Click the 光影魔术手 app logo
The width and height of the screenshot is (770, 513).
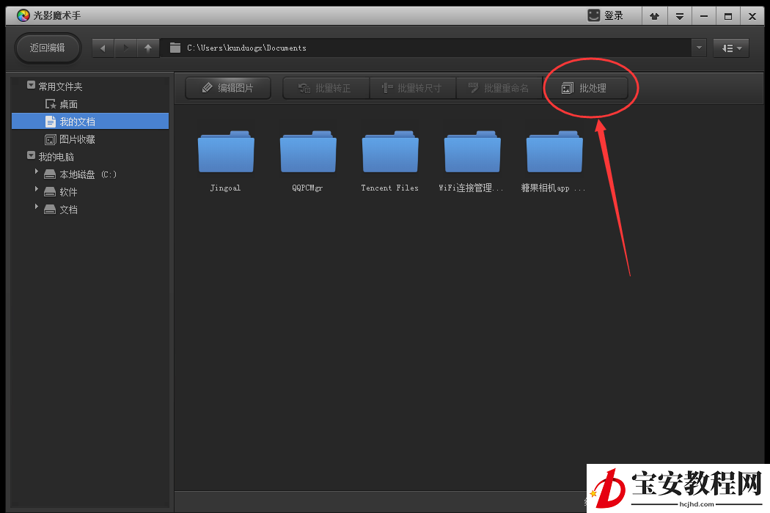(x=23, y=15)
